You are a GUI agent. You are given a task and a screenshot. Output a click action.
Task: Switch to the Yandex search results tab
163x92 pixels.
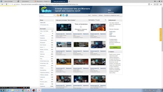coord(43,1)
